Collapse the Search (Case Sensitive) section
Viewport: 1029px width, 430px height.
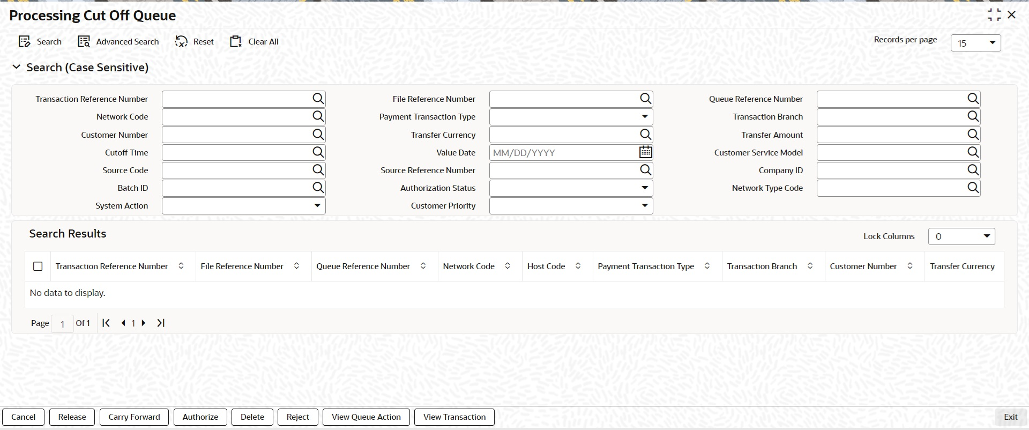[x=17, y=67]
